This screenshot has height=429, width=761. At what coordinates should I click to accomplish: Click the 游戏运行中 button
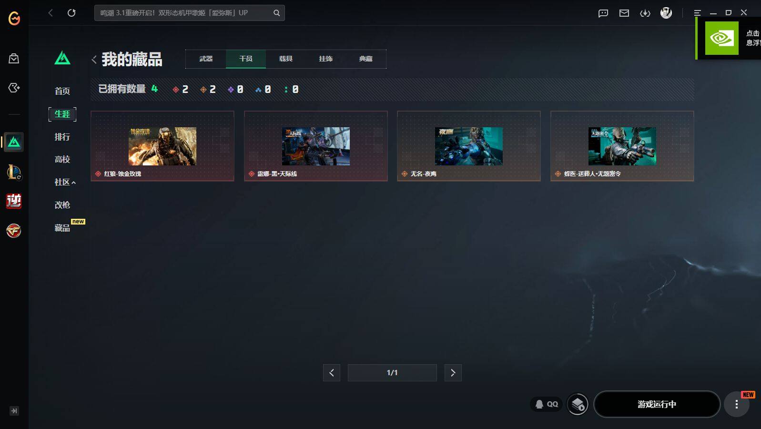[x=657, y=404]
